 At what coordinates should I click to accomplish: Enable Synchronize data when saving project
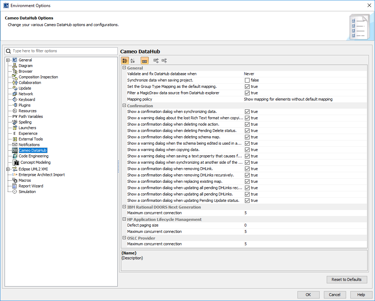(x=247, y=80)
